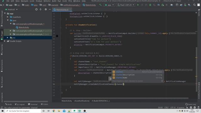This screenshot has height=113, width=201.
Task: Collapse the first com.example.notificationsample_1 package
Action: click(x=11, y=24)
